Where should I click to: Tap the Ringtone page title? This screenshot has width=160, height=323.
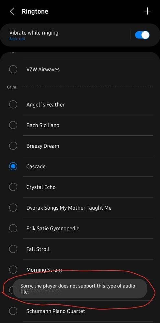click(35, 11)
